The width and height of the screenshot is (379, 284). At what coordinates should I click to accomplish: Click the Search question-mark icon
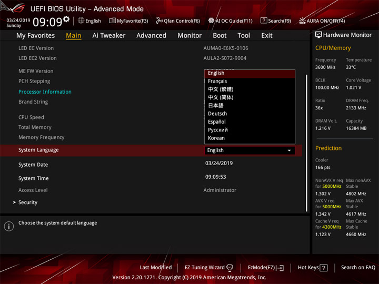264,21
